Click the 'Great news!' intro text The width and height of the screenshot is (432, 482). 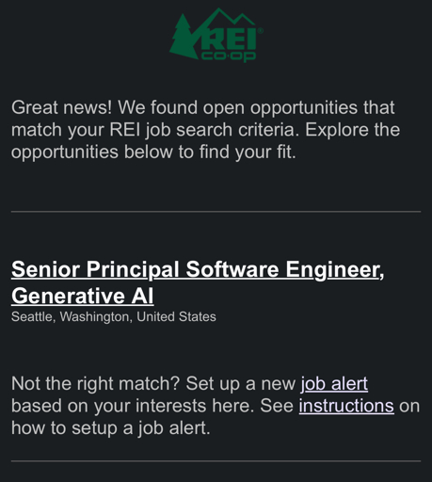pyautogui.click(x=61, y=107)
